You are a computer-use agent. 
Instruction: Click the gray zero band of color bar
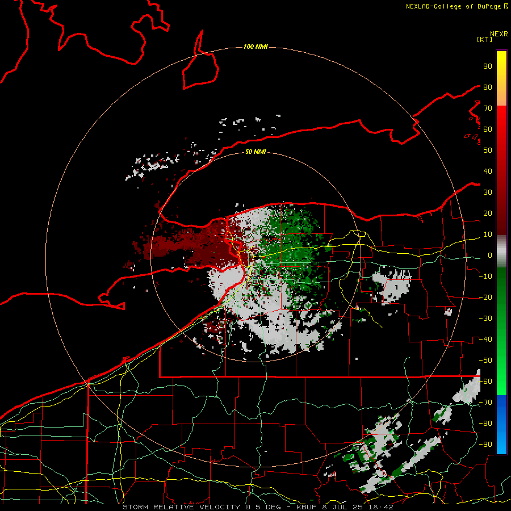click(x=501, y=252)
